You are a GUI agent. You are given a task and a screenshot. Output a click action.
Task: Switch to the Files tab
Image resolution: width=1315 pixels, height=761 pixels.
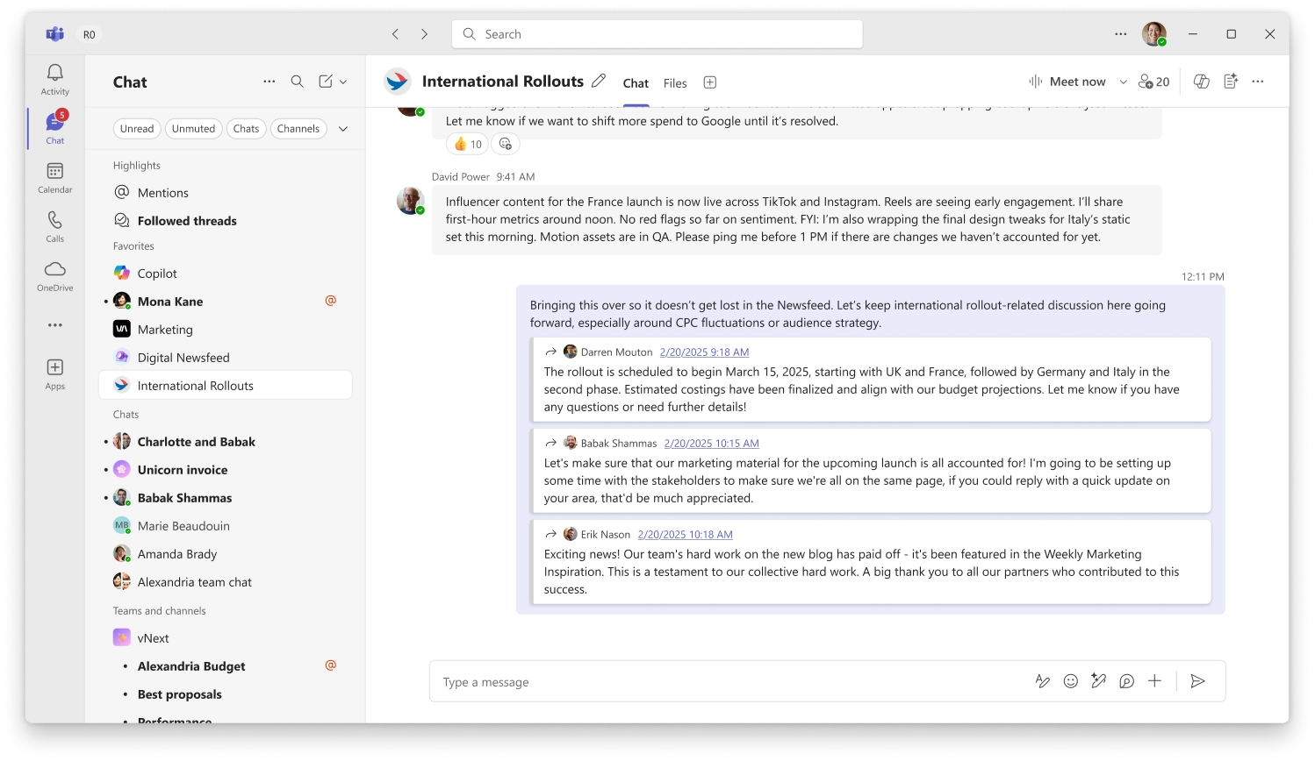[x=674, y=82]
